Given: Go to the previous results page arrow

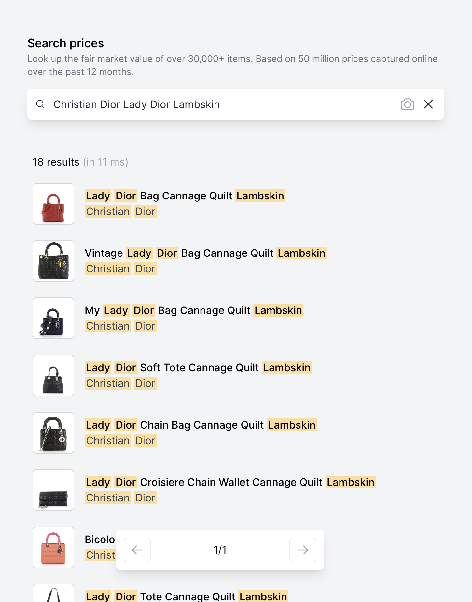Looking at the screenshot, I should click(x=137, y=550).
